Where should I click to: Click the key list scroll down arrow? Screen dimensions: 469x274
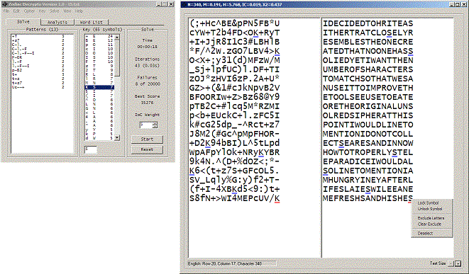[x=117, y=137]
